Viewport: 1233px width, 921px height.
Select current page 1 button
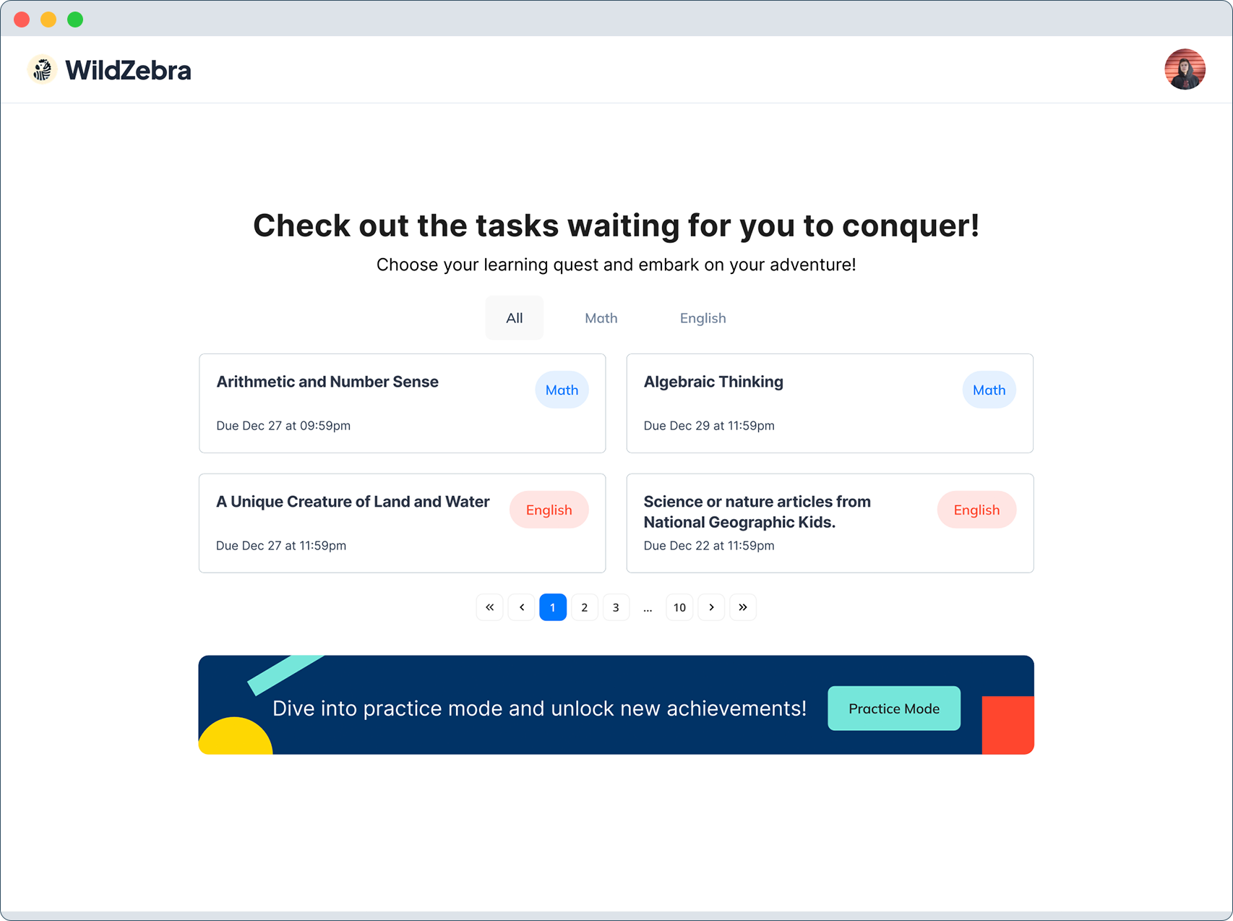553,607
